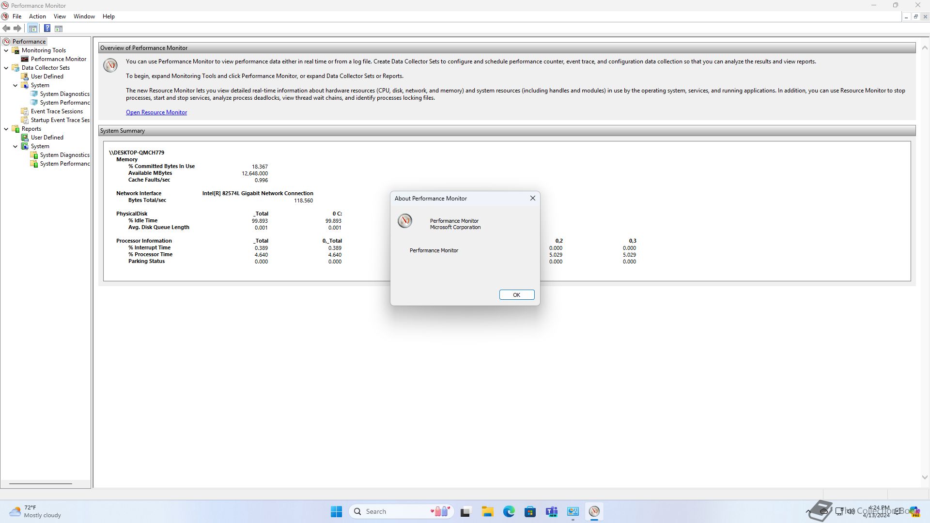Collapse the Reports node
This screenshot has width=930, height=523.
[x=6, y=129]
